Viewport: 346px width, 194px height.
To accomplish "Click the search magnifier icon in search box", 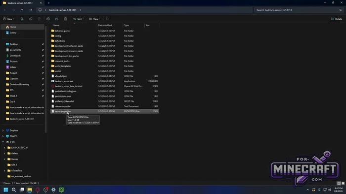I will click(x=341, y=10).
